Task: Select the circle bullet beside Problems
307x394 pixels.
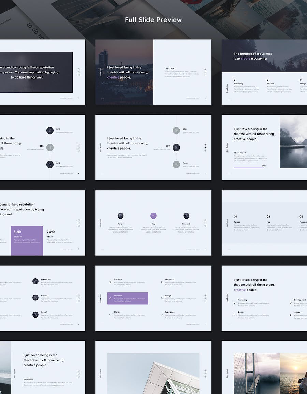Action: click(110, 282)
